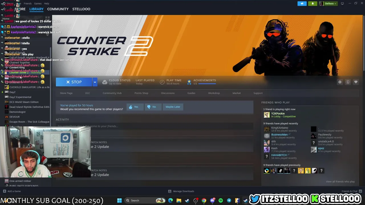The width and height of the screenshot is (365, 205).
Task: Click Pauliewoly friend name
Action: (x=325, y=135)
